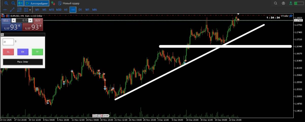Click the red SL button
Viewport: 305px width, 122px height.
click(8, 52)
